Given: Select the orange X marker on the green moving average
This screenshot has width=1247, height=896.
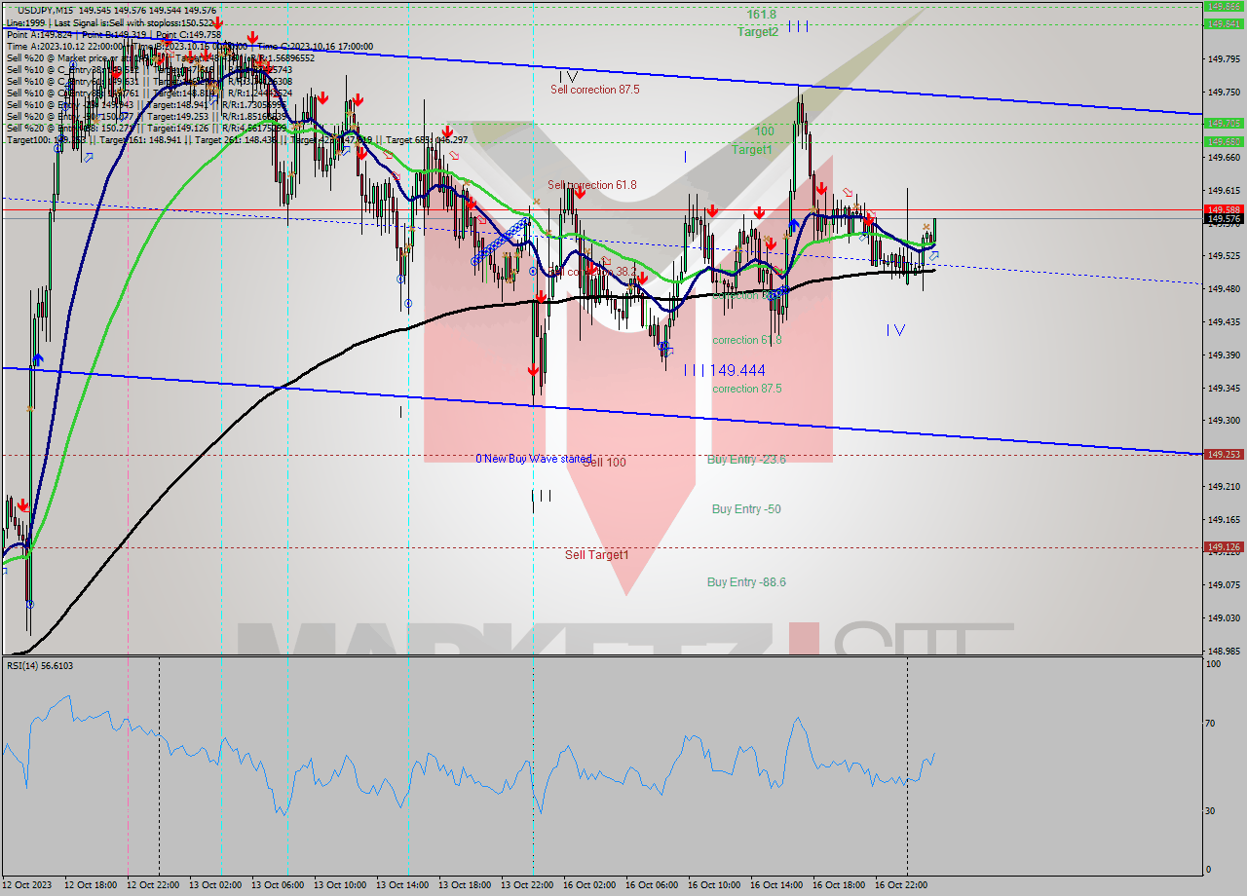Looking at the screenshot, I should coord(926,227).
